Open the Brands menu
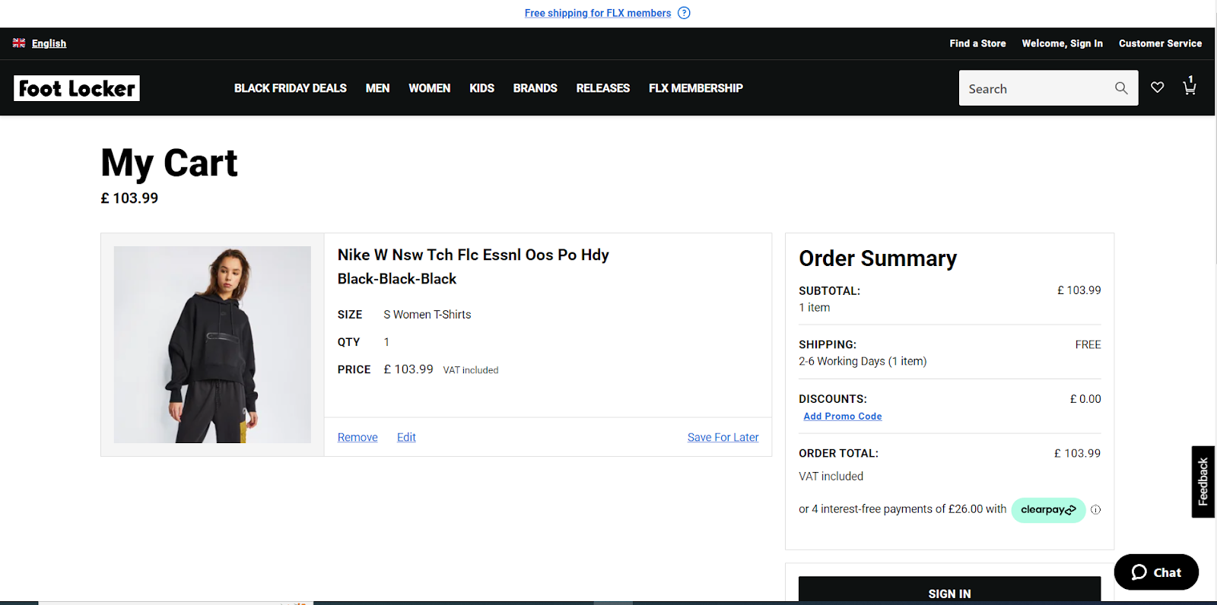This screenshot has height=605, width=1217. (535, 88)
